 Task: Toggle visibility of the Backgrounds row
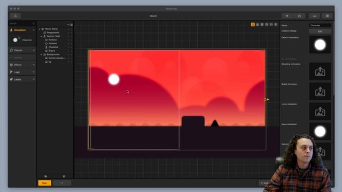click(x=68, y=54)
